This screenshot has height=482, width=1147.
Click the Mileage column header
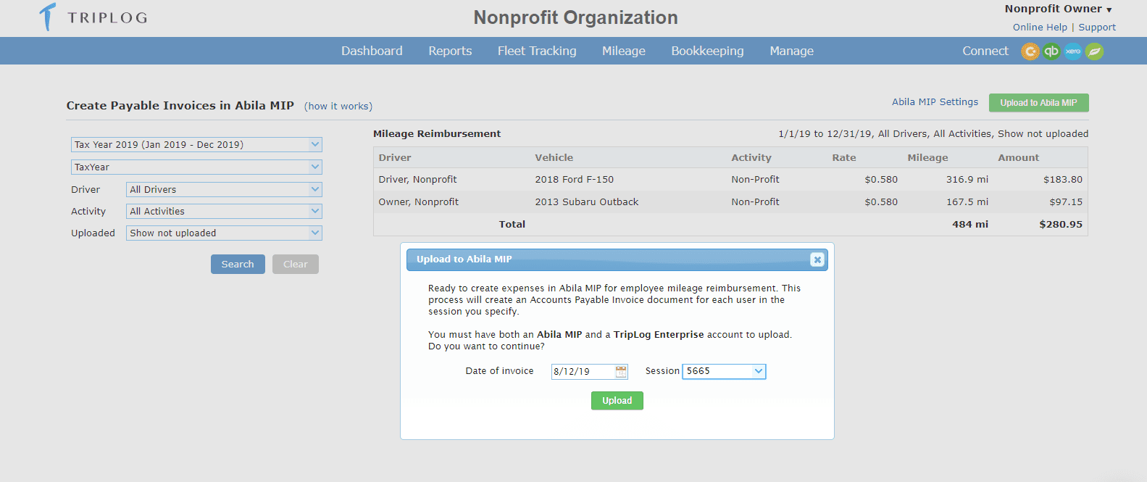point(927,157)
